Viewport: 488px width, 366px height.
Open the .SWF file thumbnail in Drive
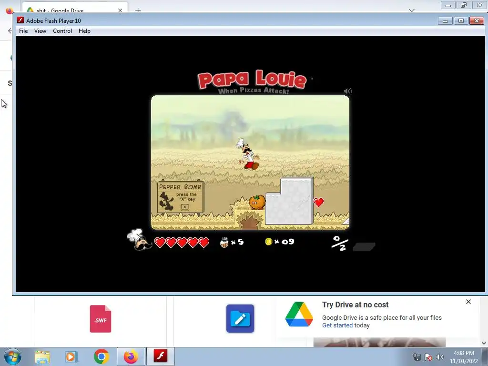pos(101,319)
